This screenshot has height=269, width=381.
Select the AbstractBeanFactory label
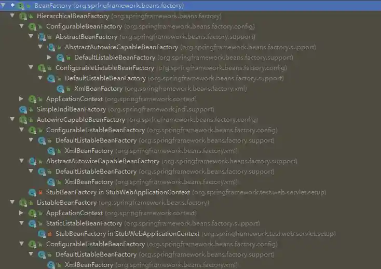pos(87,37)
